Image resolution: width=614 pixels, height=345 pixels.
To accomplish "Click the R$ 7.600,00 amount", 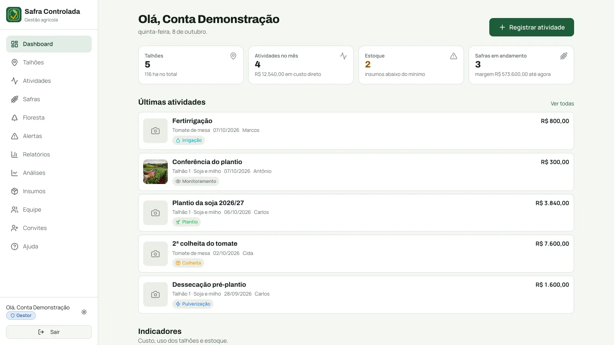I will point(552,244).
